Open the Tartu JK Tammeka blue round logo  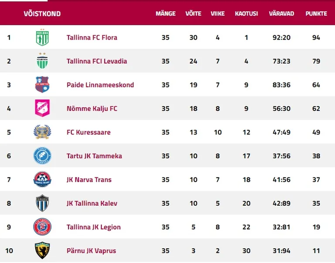click(42, 156)
